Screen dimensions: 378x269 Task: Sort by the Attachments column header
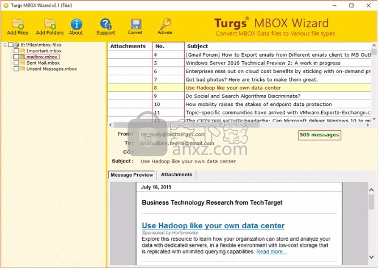click(130, 46)
